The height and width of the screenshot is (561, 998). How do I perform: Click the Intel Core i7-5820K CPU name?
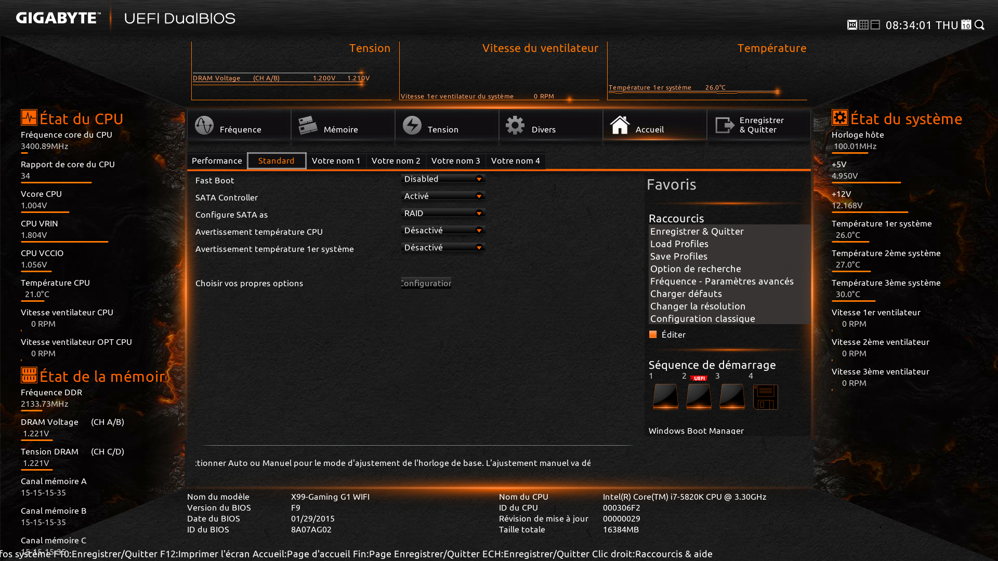point(685,497)
